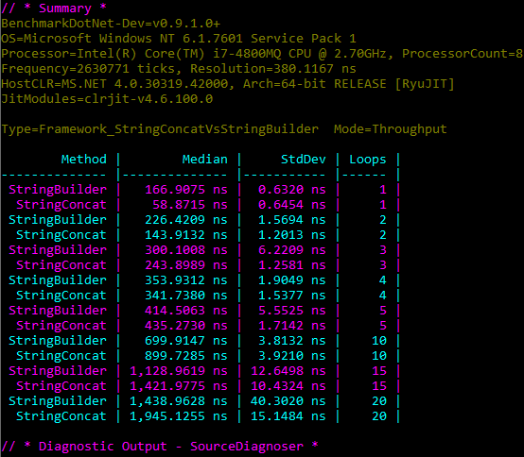This screenshot has height=457, width=524.
Task: Click median value '353.9312 ns'
Action: click(186, 280)
